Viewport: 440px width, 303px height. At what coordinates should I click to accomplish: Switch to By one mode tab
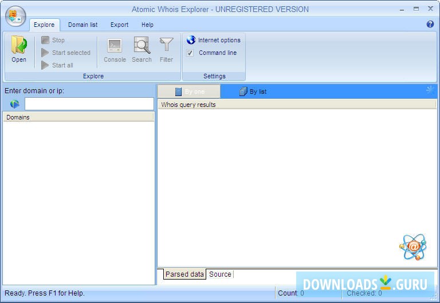click(x=189, y=91)
